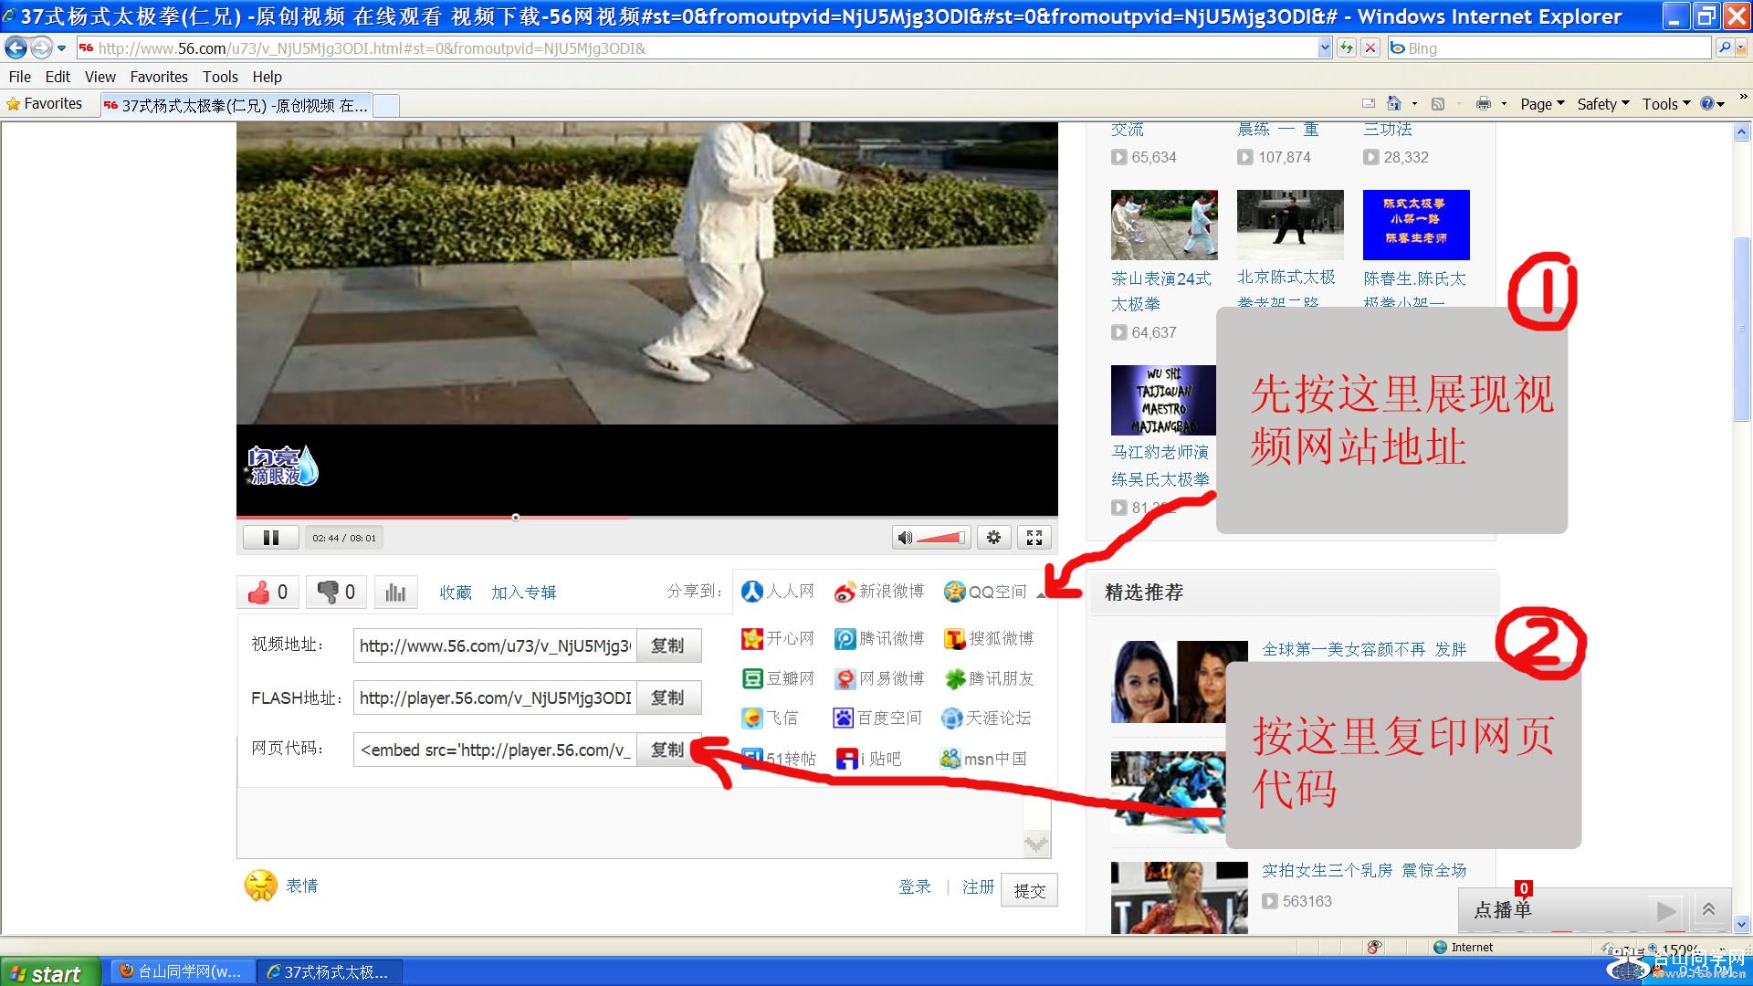1753x986 pixels.
Task: Stop loading the page
Action: tap(1370, 48)
